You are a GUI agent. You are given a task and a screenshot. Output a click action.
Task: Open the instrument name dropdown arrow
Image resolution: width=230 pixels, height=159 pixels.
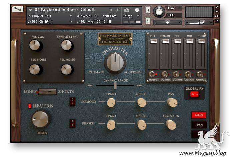click(30, 10)
